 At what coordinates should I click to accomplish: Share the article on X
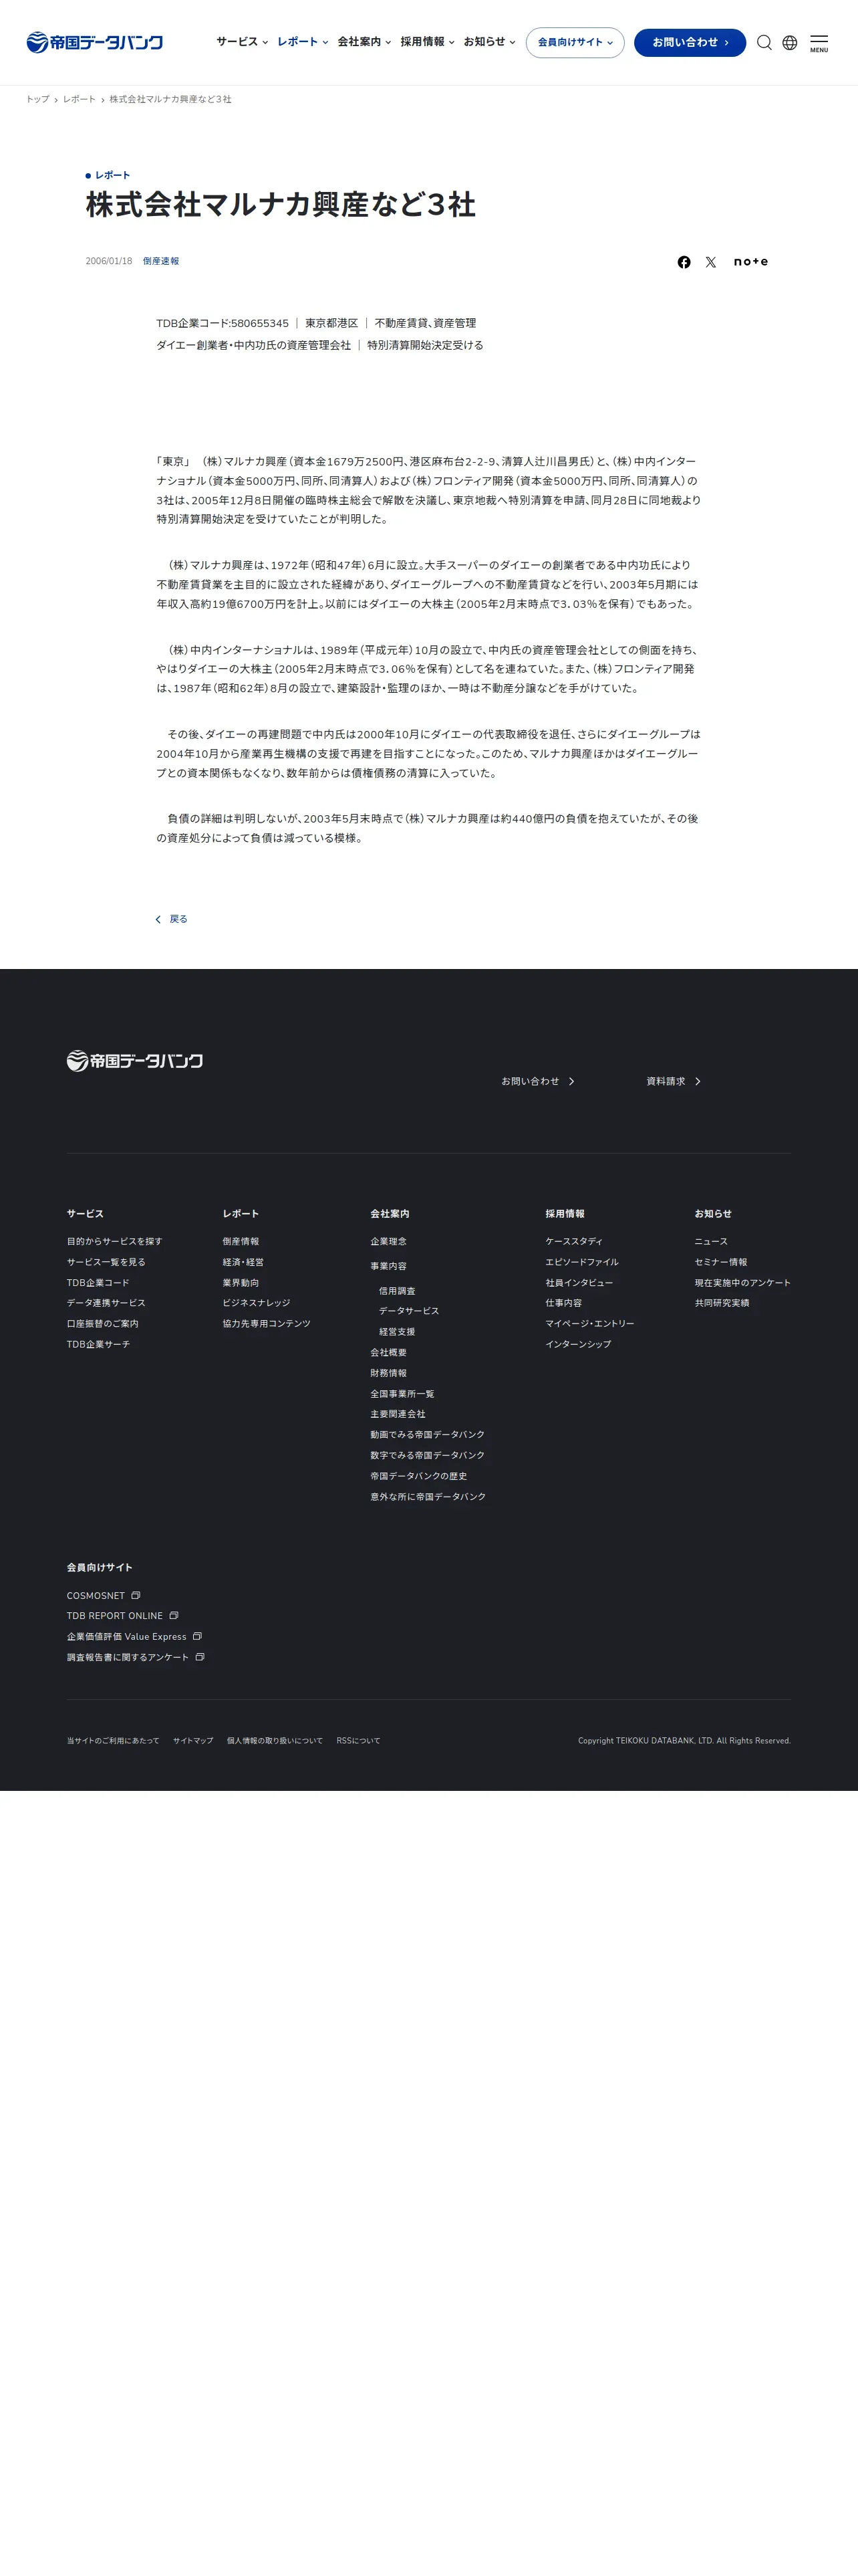point(711,262)
